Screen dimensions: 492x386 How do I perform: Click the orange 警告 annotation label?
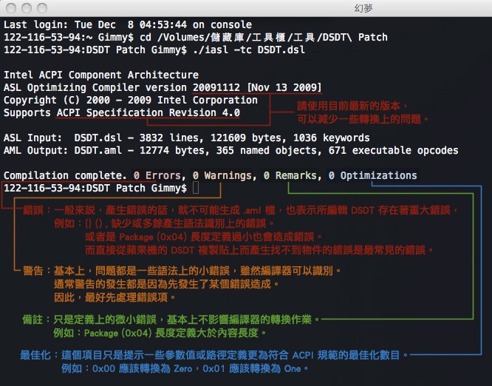point(33,271)
